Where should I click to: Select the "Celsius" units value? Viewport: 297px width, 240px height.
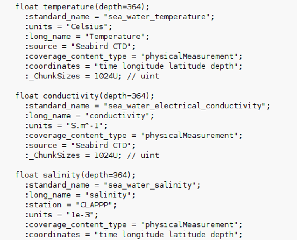coord(91,27)
